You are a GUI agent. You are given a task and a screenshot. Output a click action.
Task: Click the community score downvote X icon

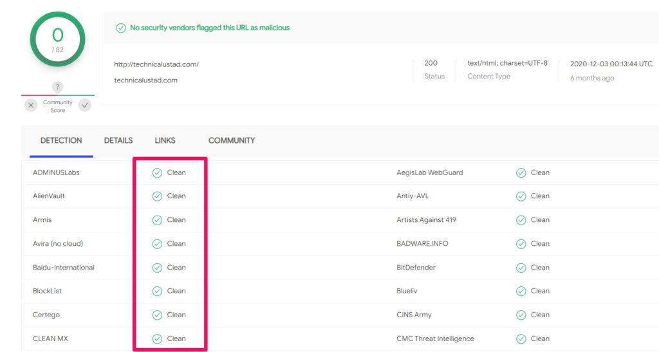pos(31,105)
